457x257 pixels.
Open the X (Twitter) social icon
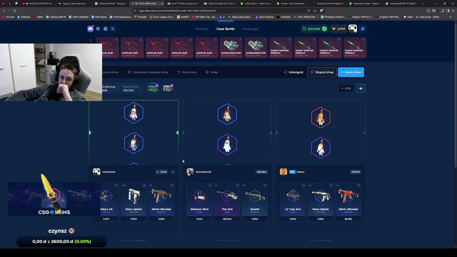113,29
